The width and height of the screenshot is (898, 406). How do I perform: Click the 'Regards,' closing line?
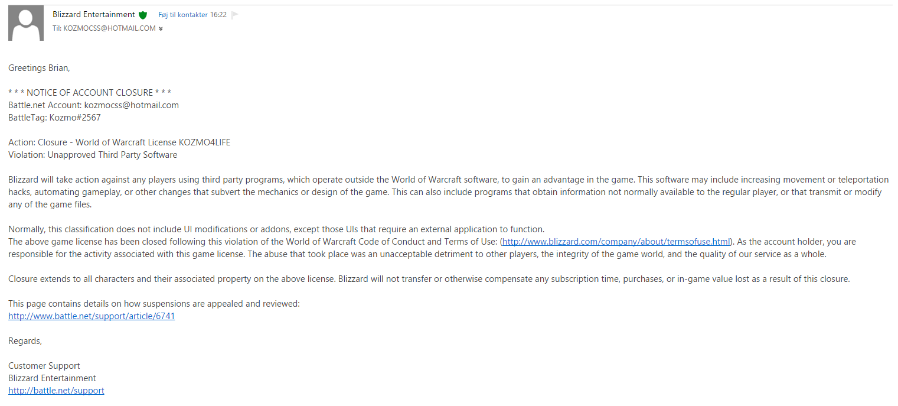(x=25, y=341)
